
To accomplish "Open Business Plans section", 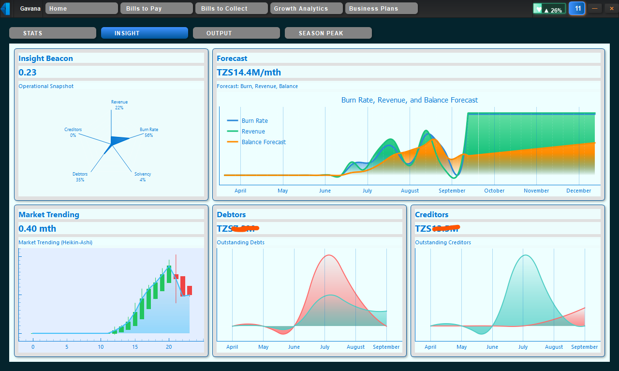I will [382, 8].
